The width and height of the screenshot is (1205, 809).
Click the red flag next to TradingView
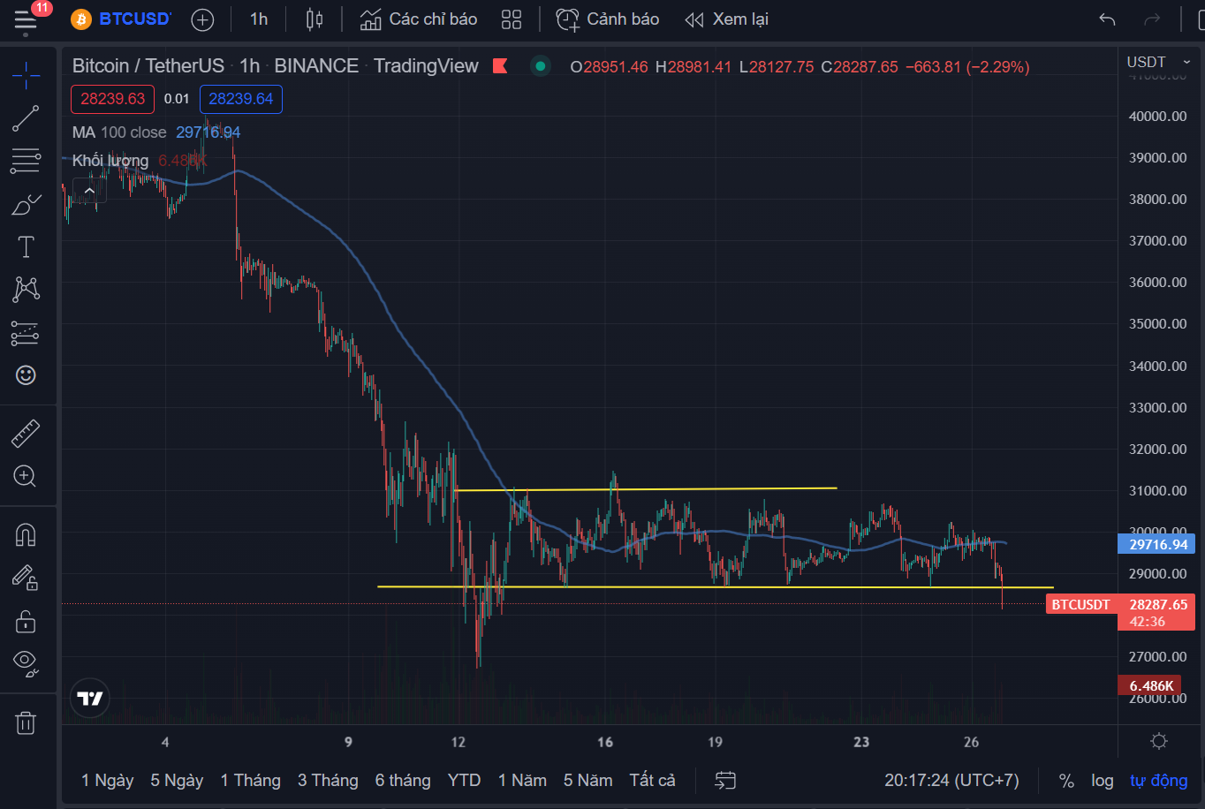[499, 65]
